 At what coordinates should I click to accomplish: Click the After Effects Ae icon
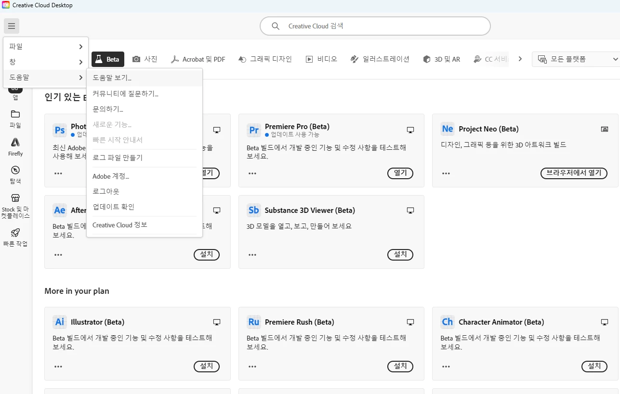tap(60, 210)
